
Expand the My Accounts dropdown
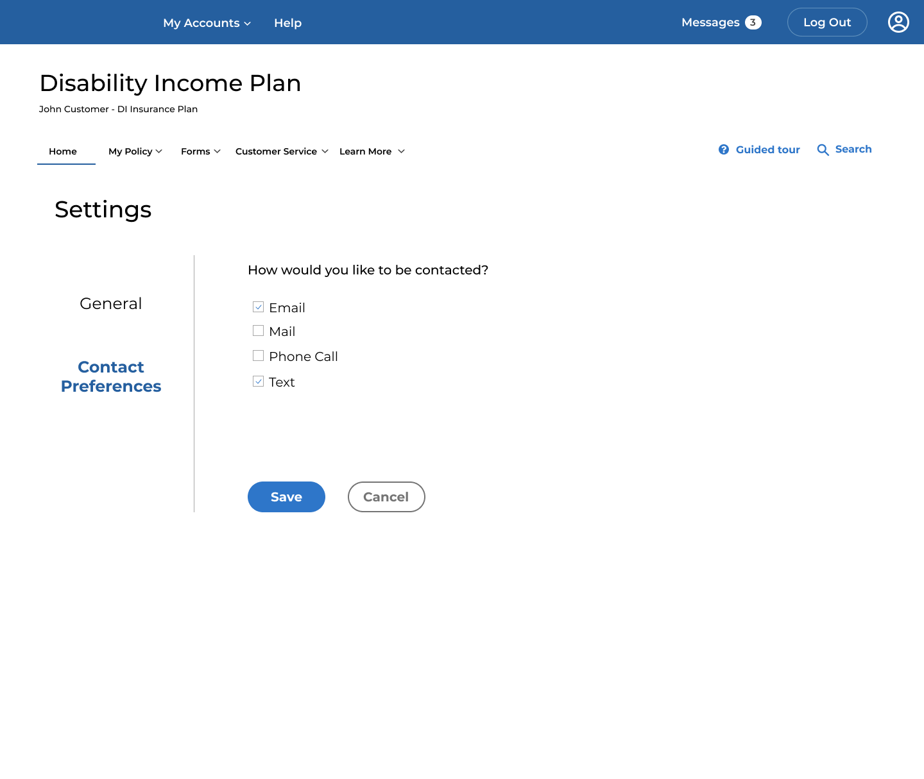[x=207, y=23]
